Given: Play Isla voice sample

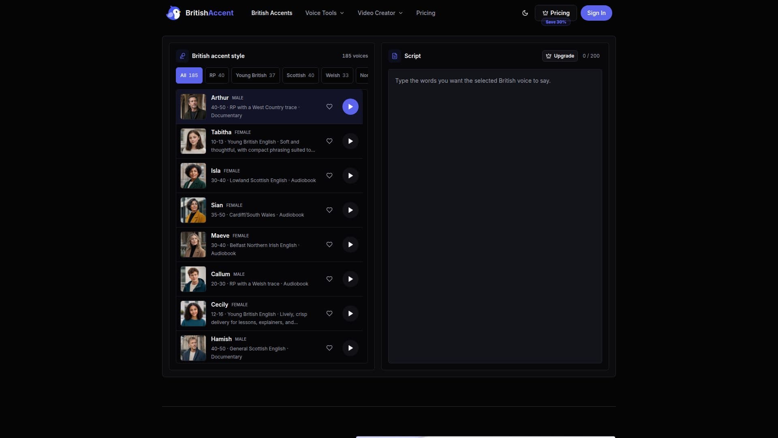Looking at the screenshot, I should pos(350,176).
